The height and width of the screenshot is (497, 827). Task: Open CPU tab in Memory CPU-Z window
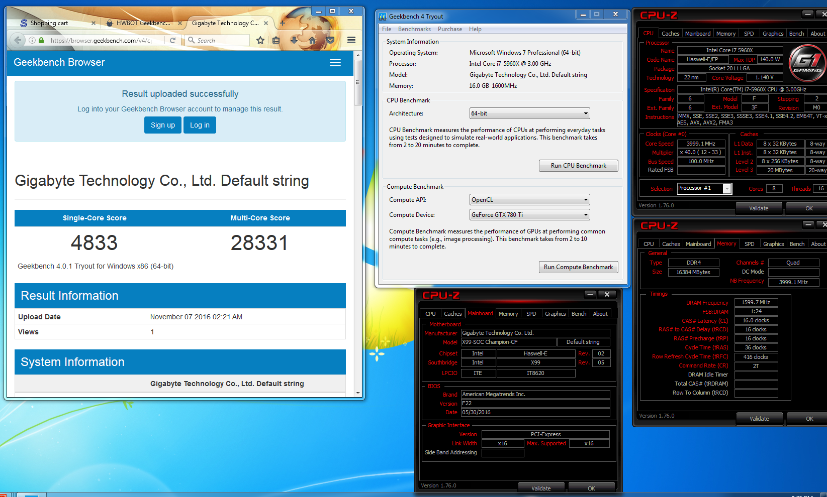(x=649, y=244)
